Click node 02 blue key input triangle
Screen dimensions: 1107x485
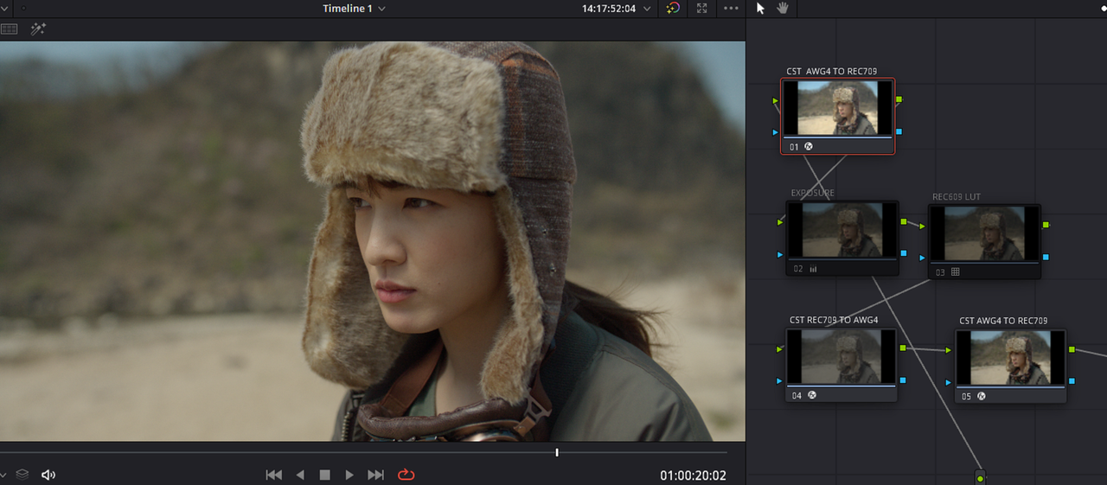point(780,255)
